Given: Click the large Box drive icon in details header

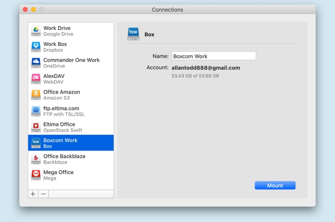Looking at the screenshot, I should pyautogui.click(x=133, y=34).
